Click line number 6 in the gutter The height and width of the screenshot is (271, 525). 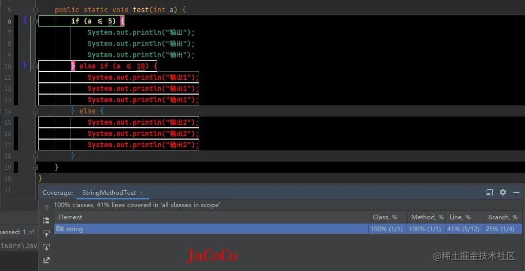tap(9, 21)
